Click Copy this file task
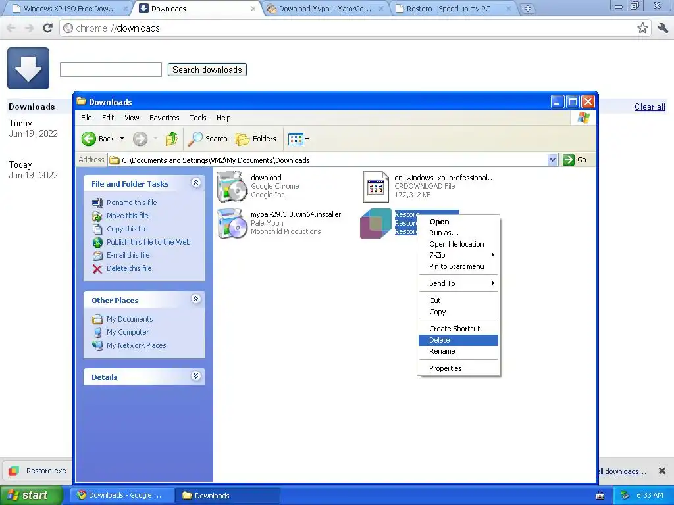This screenshot has width=674, height=505. point(127,229)
